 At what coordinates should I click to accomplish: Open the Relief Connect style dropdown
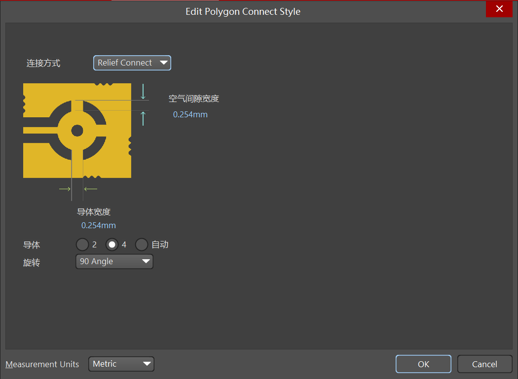point(132,63)
